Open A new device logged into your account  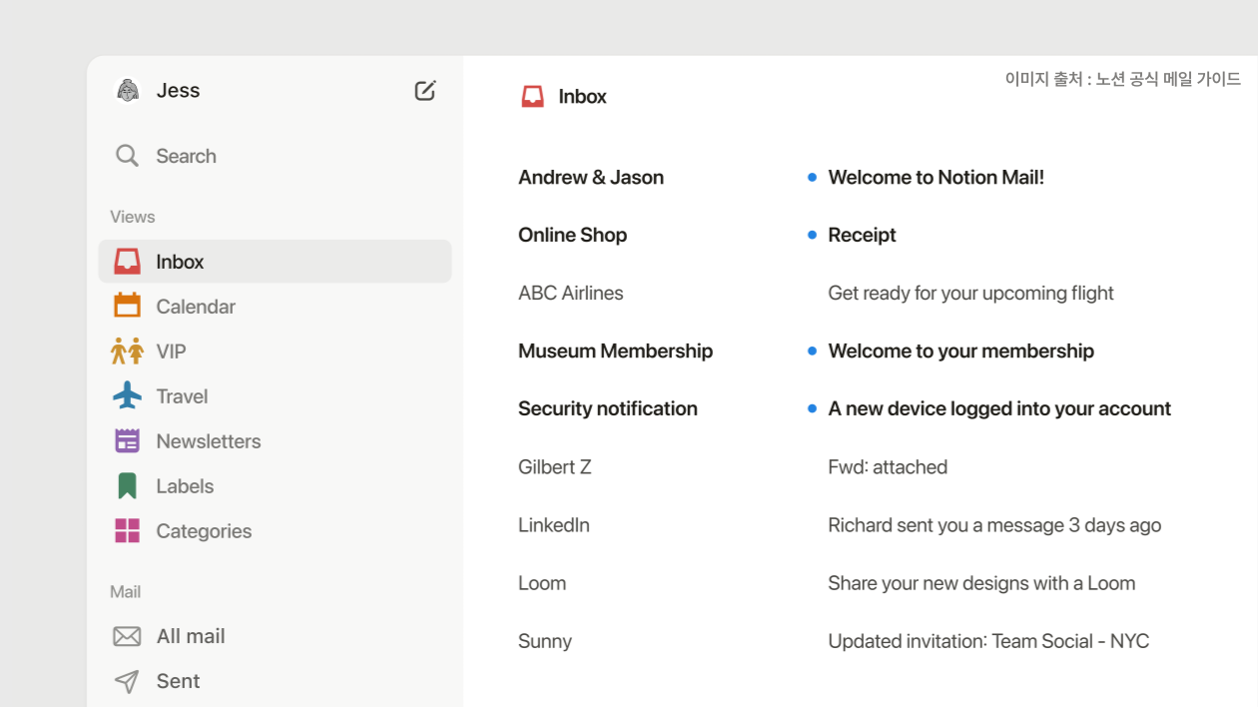(999, 409)
